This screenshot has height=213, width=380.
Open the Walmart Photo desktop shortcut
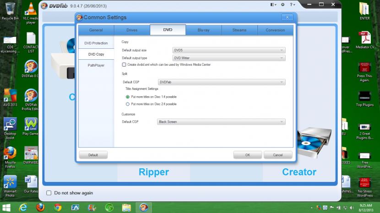[10, 186]
